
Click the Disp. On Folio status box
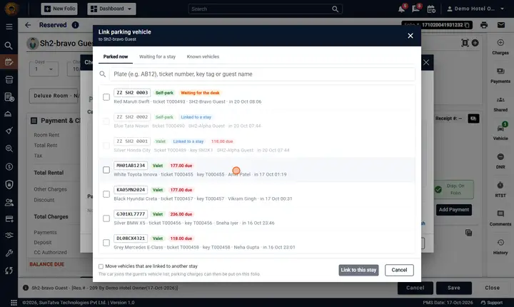tap(454, 189)
